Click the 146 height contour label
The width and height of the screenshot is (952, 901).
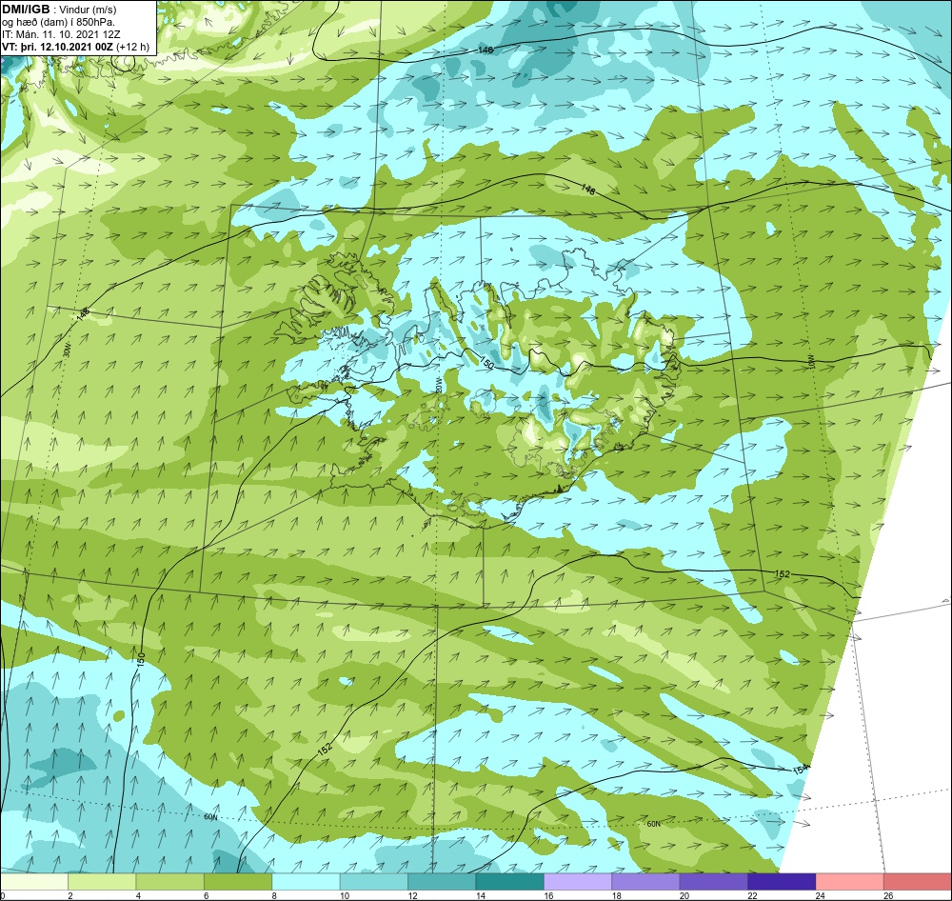[486, 50]
